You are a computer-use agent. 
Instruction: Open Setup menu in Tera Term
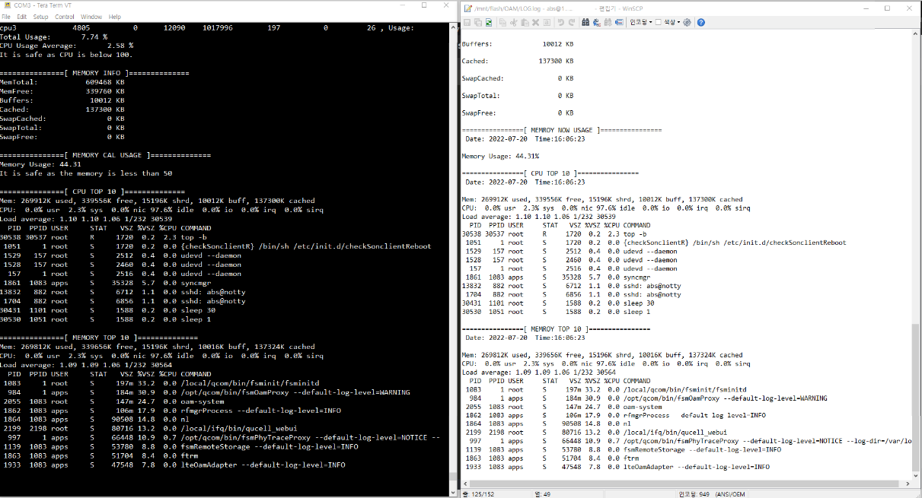pyautogui.click(x=40, y=17)
